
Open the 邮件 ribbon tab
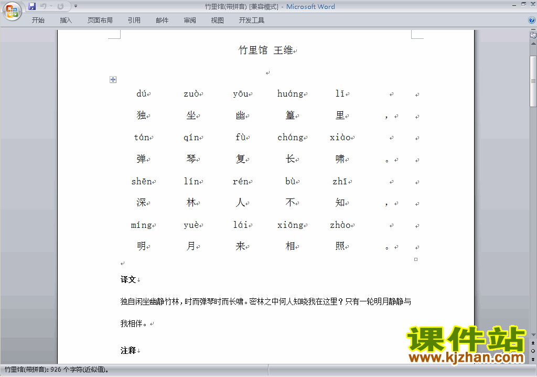pos(162,20)
